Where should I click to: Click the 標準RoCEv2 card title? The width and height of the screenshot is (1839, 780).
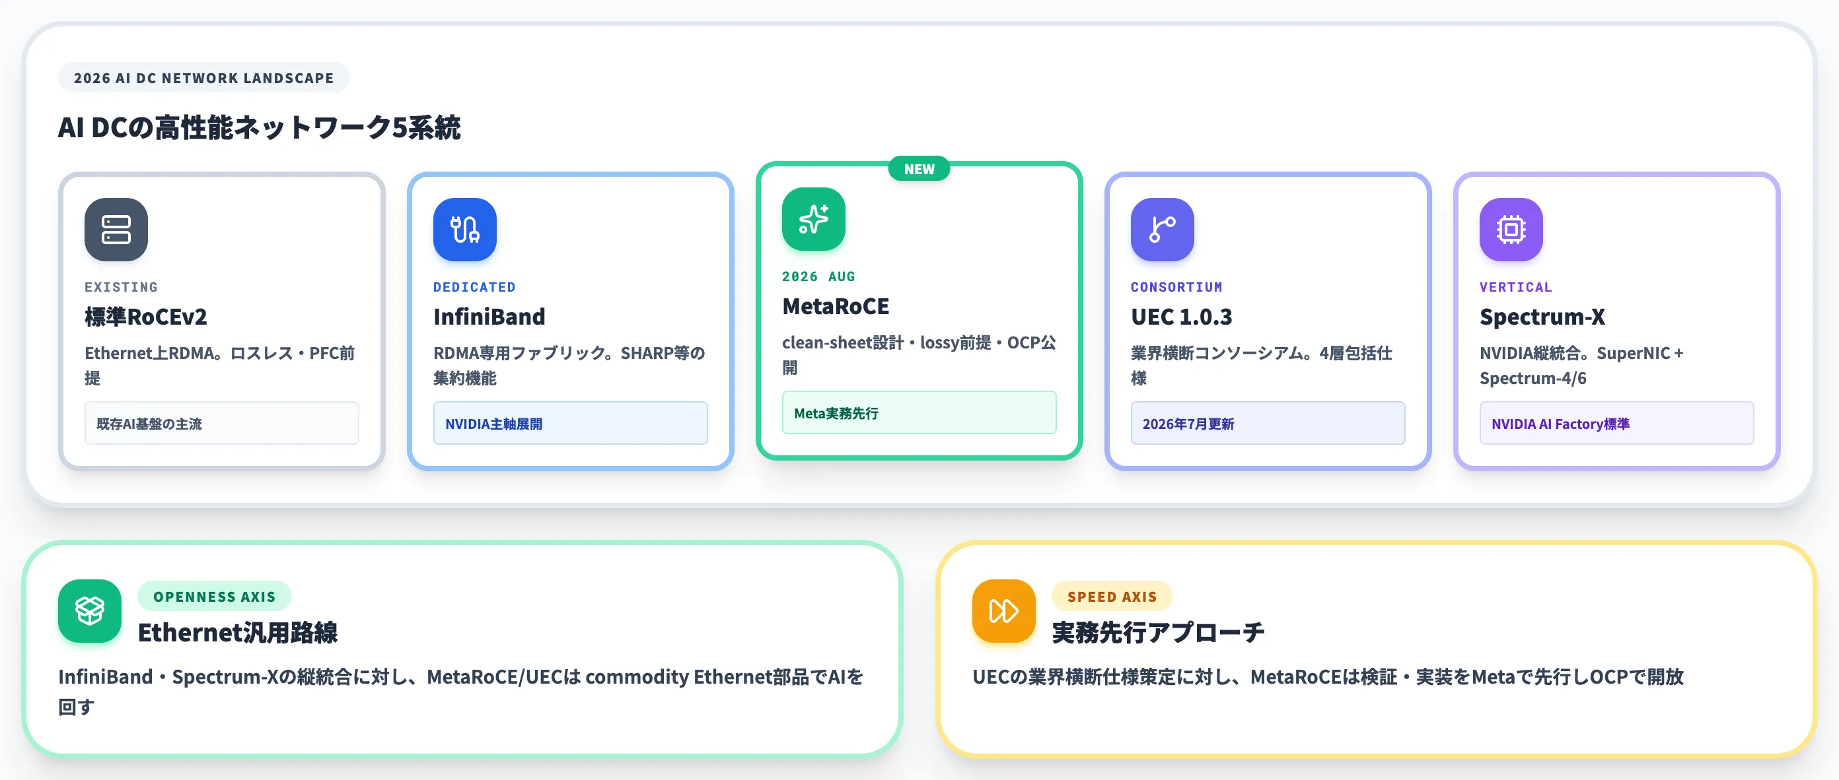(145, 317)
